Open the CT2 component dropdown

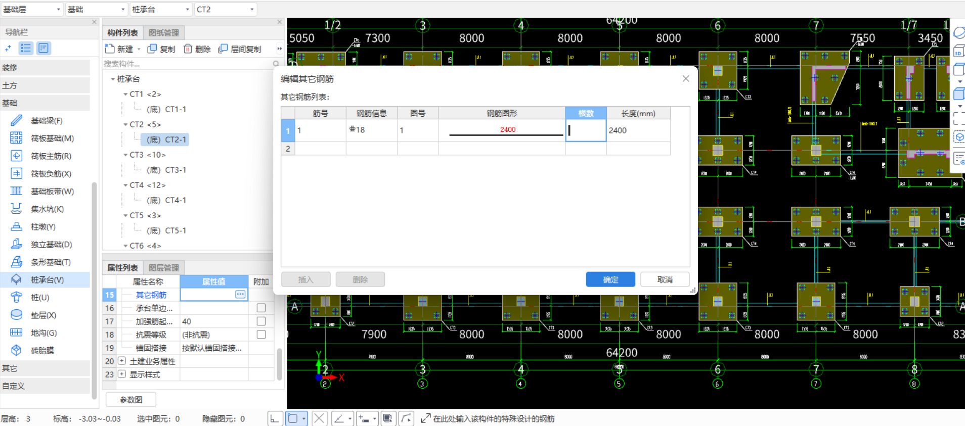tap(226, 9)
